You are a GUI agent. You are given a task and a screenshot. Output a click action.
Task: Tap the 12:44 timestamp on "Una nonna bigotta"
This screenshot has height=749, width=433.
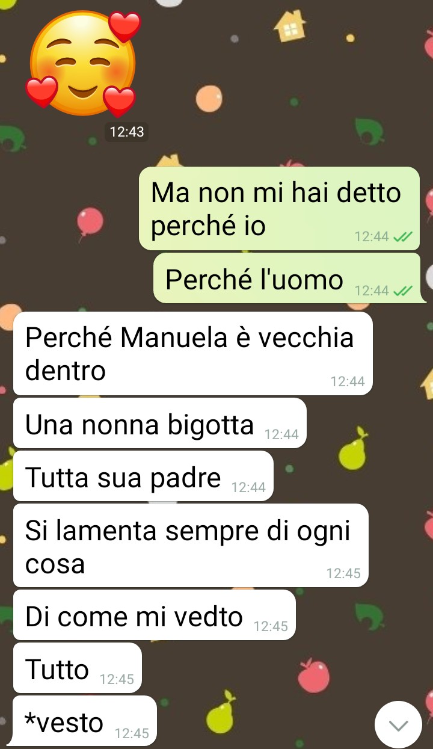click(281, 434)
